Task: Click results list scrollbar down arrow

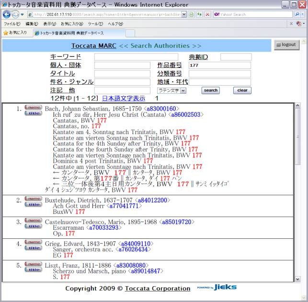Action: [297, 279]
